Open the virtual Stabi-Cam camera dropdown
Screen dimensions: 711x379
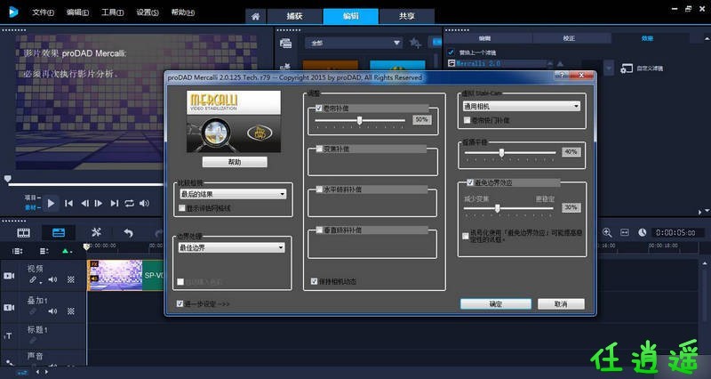pos(522,106)
